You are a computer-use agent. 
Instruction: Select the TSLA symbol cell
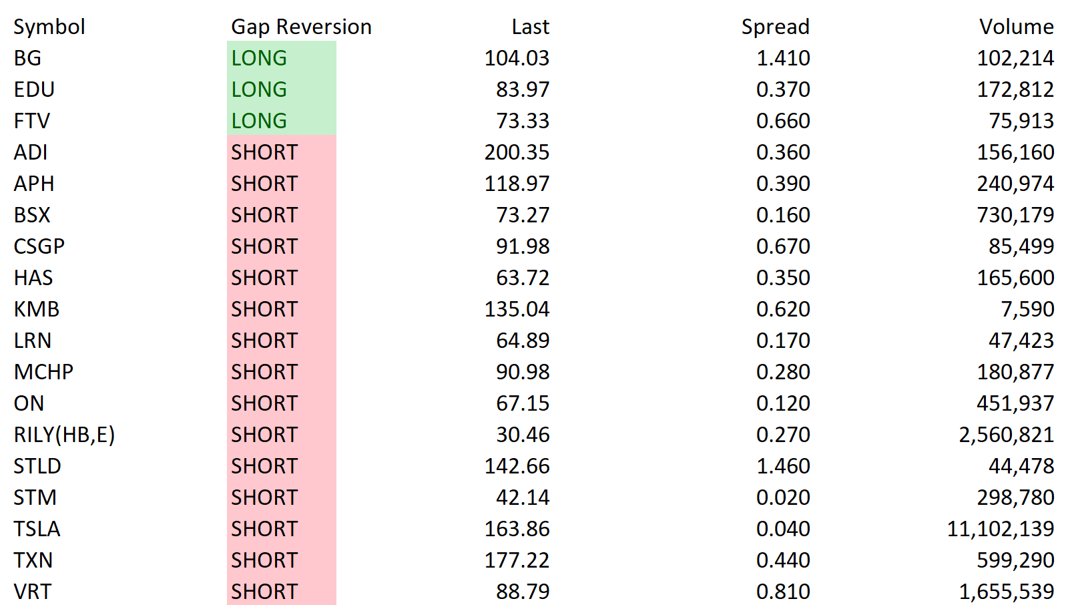pos(37,529)
